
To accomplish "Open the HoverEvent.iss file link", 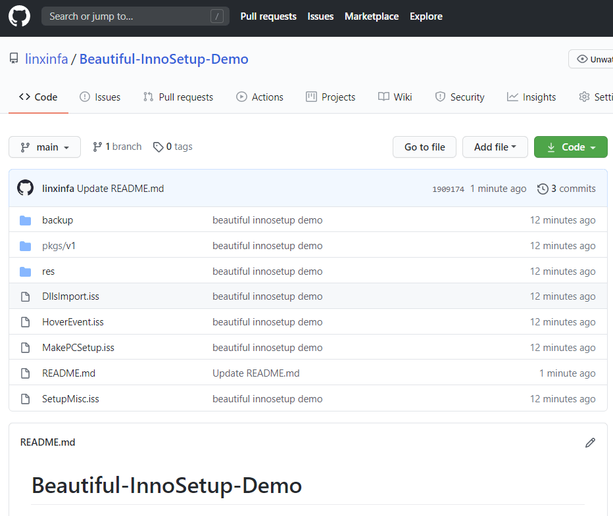I will 72,321.
